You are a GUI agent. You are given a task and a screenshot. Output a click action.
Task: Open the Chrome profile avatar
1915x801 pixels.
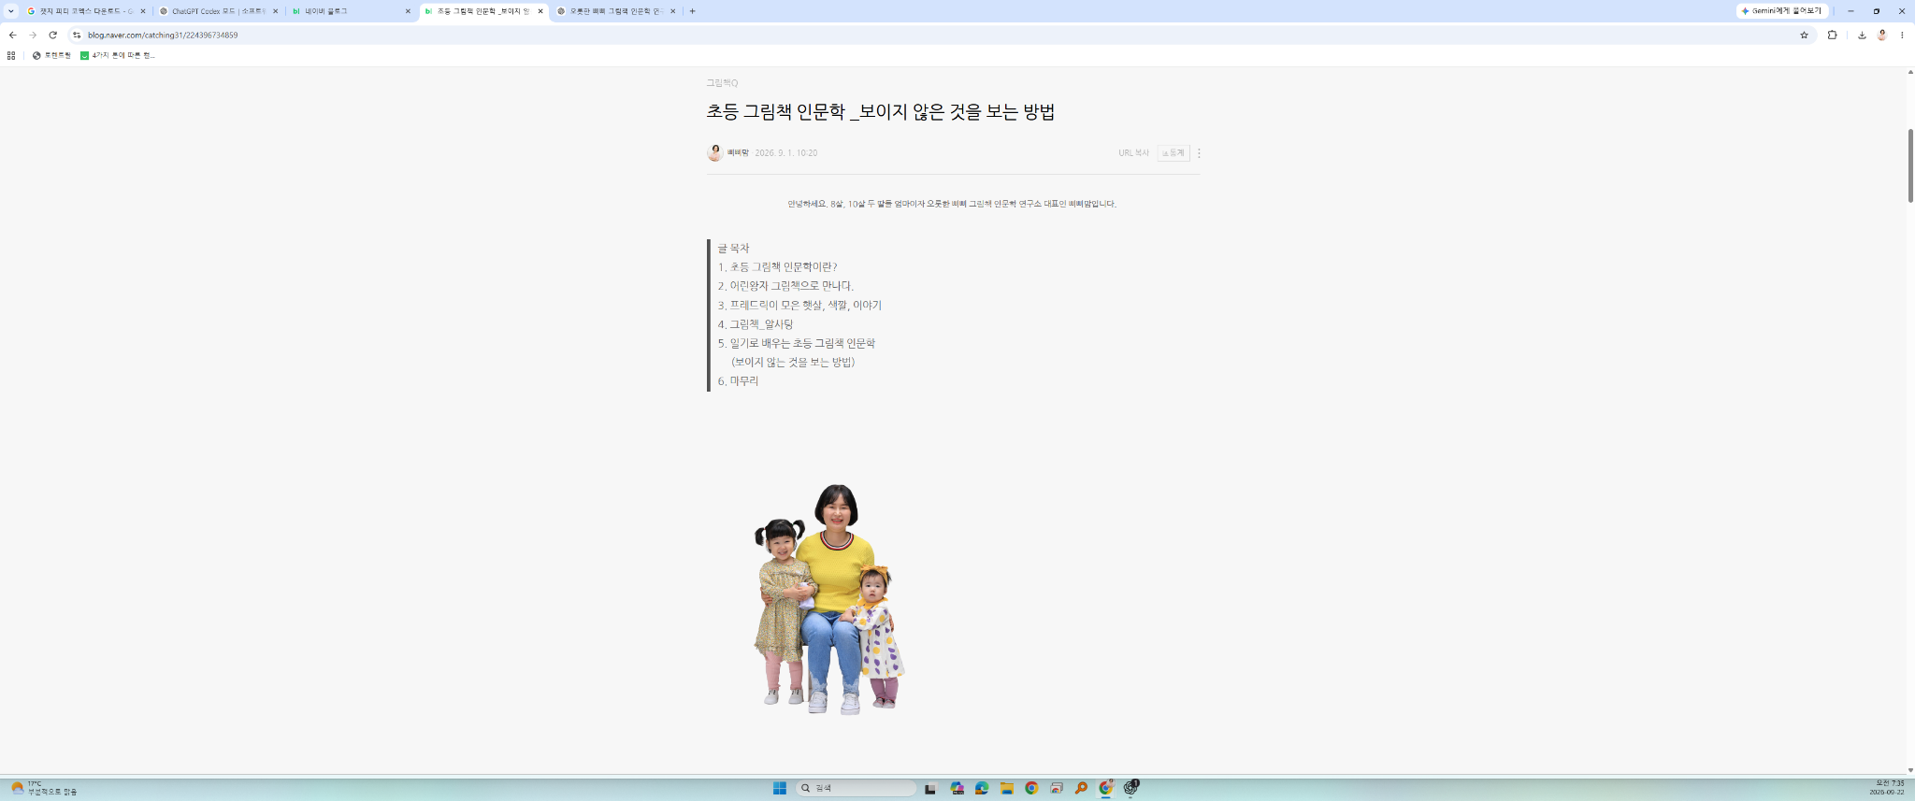click(1882, 36)
